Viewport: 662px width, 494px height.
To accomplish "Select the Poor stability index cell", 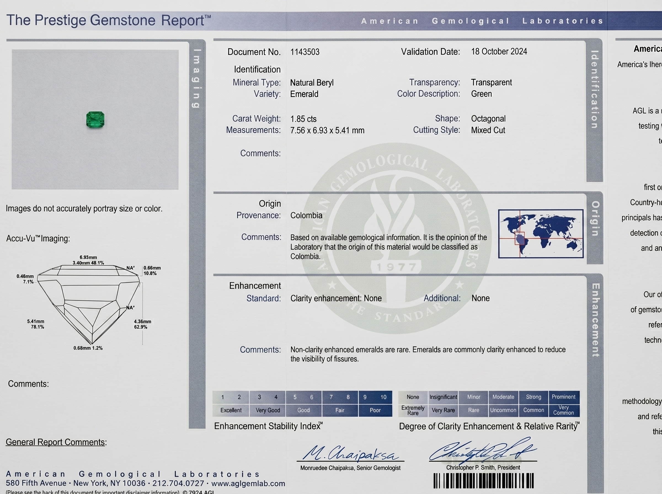I will [x=375, y=410].
